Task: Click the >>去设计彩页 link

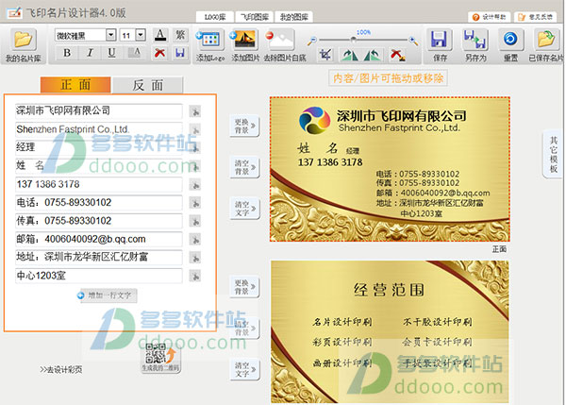Action: click(61, 369)
